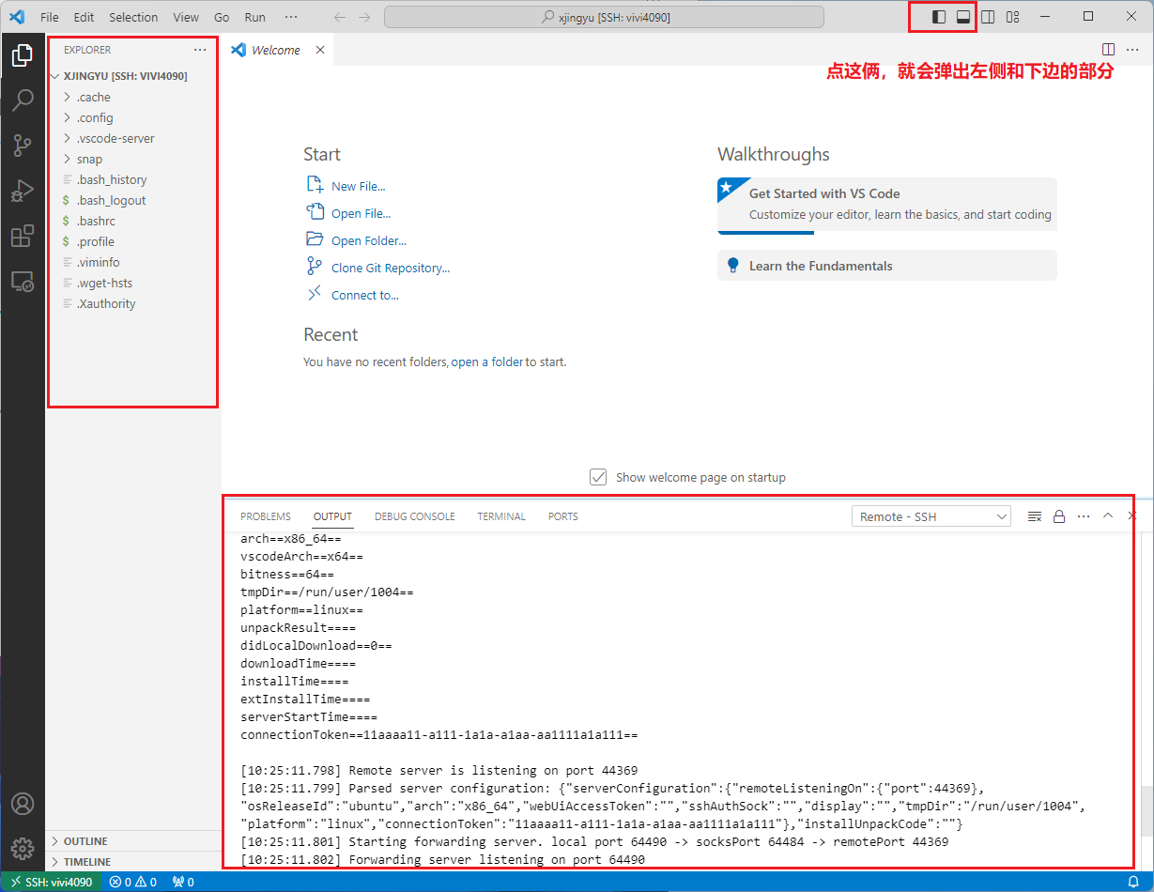This screenshot has height=892, width=1154.
Task: Click Clone Git Repository... link
Action: [x=391, y=268]
